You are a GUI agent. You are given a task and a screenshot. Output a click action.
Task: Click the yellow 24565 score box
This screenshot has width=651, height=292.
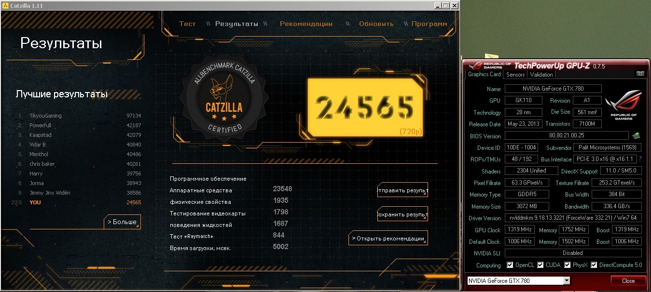click(x=365, y=106)
